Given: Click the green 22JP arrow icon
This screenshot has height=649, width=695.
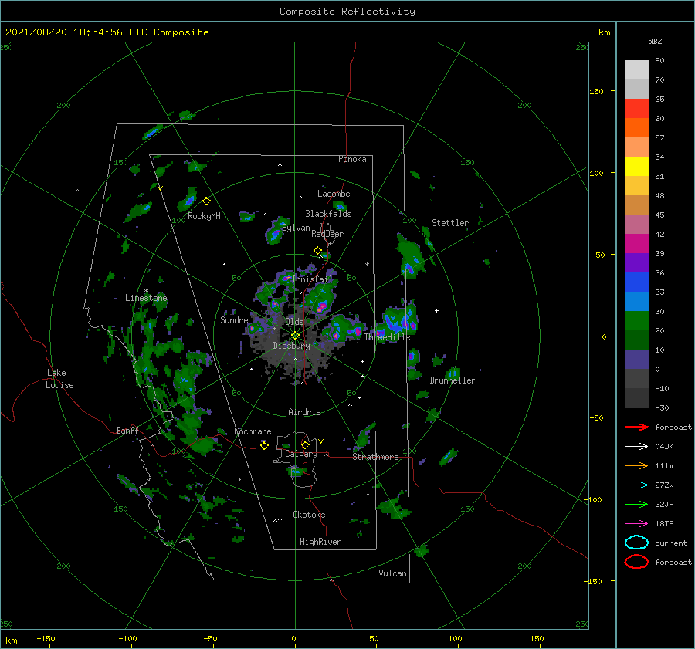Looking at the screenshot, I should [636, 504].
